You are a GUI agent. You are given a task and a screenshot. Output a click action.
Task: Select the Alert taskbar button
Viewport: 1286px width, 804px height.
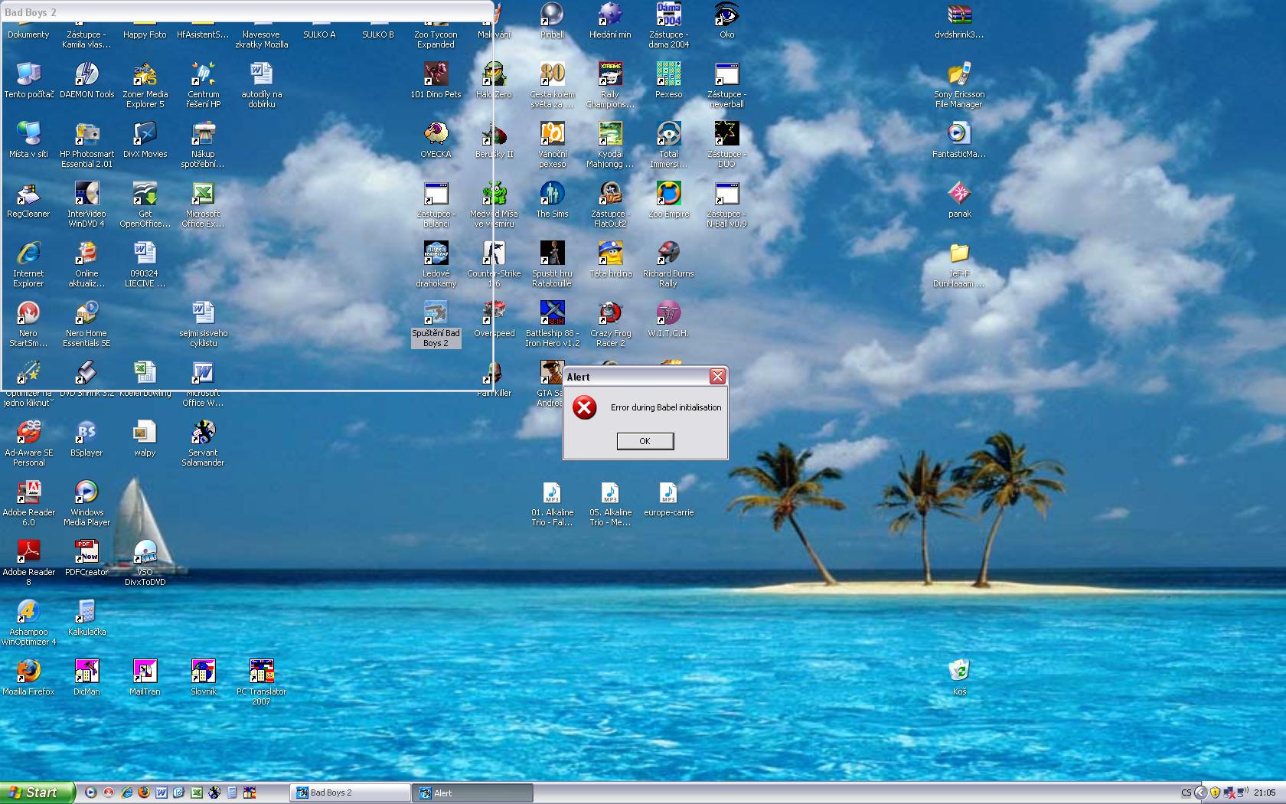pos(472,793)
